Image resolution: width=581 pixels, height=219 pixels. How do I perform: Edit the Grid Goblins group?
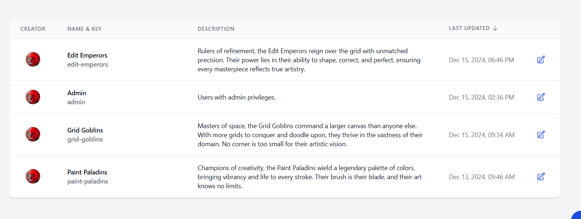coord(541,135)
